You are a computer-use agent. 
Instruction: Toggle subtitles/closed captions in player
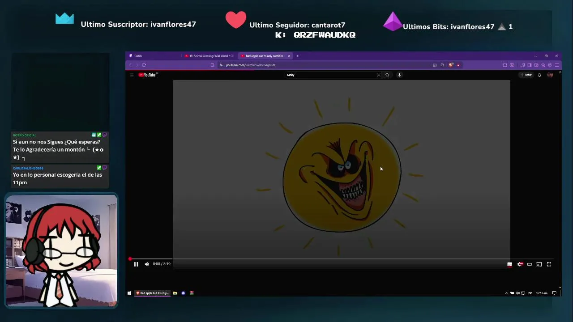click(509, 264)
